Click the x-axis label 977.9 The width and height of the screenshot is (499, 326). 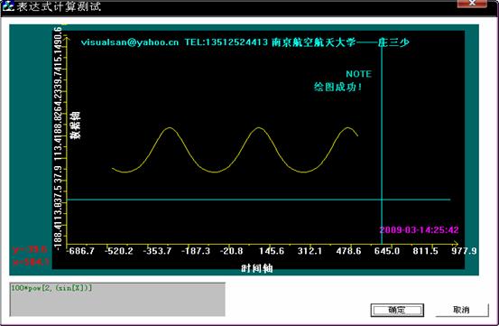[464, 251]
